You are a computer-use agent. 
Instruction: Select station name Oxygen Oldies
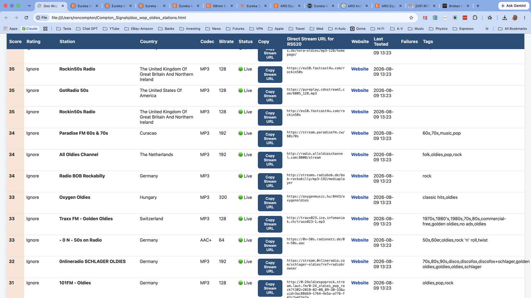click(x=75, y=197)
